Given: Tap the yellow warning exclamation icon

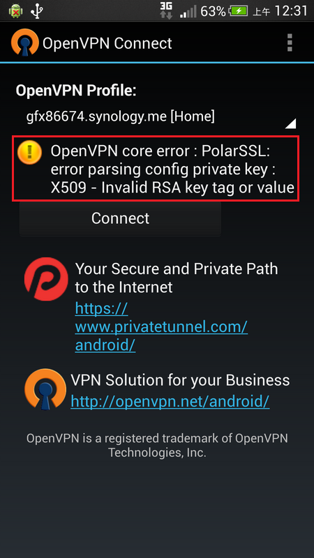Looking at the screenshot, I should tap(29, 152).
